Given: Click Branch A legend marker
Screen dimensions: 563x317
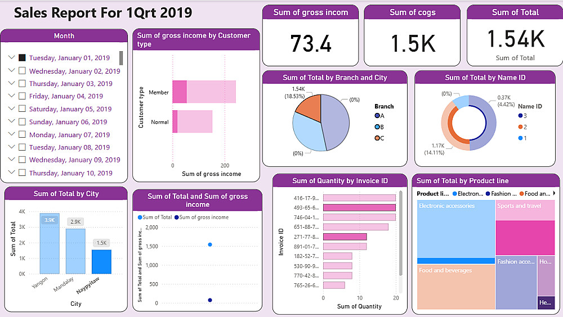Looking at the screenshot, I should 377,116.
